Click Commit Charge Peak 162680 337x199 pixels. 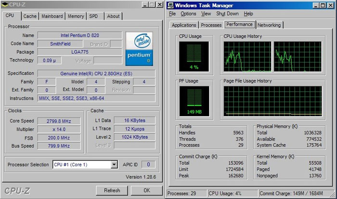click(x=236, y=175)
